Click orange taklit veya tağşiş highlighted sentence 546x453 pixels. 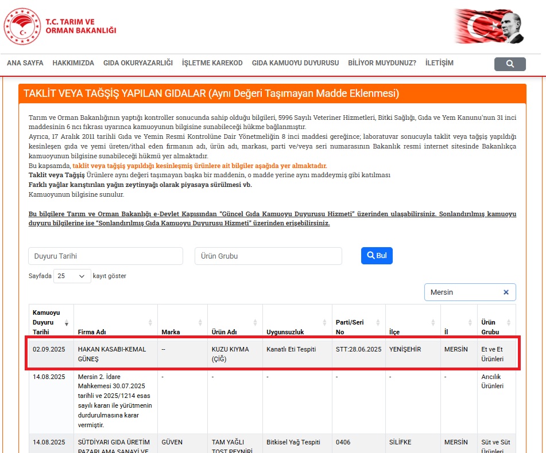coord(200,166)
